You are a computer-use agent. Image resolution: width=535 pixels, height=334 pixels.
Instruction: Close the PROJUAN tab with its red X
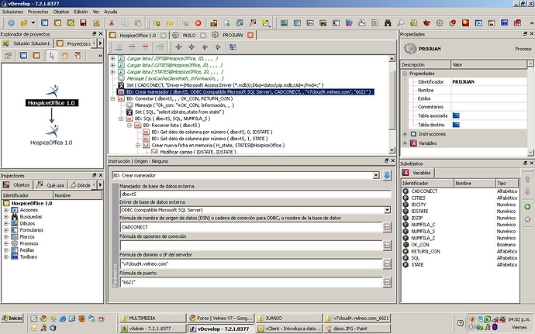click(x=250, y=35)
